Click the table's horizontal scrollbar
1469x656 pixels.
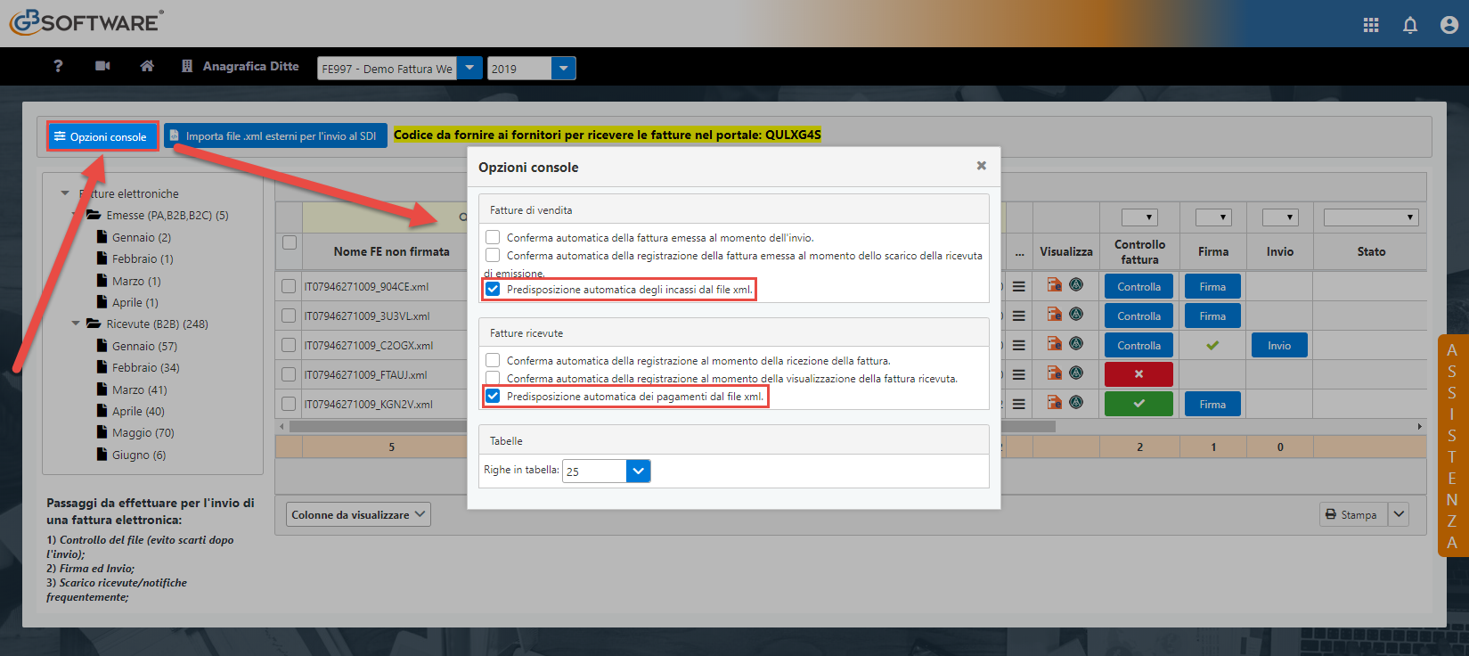pos(672,427)
